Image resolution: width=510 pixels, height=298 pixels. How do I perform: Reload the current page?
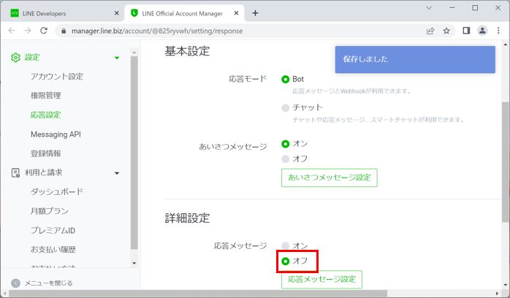tap(44, 31)
